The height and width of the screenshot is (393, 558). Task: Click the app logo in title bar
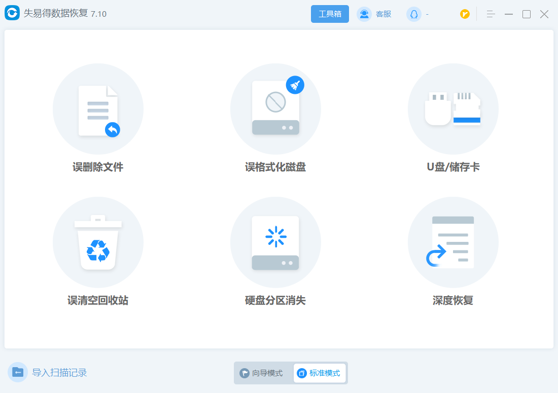click(x=12, y=14)
